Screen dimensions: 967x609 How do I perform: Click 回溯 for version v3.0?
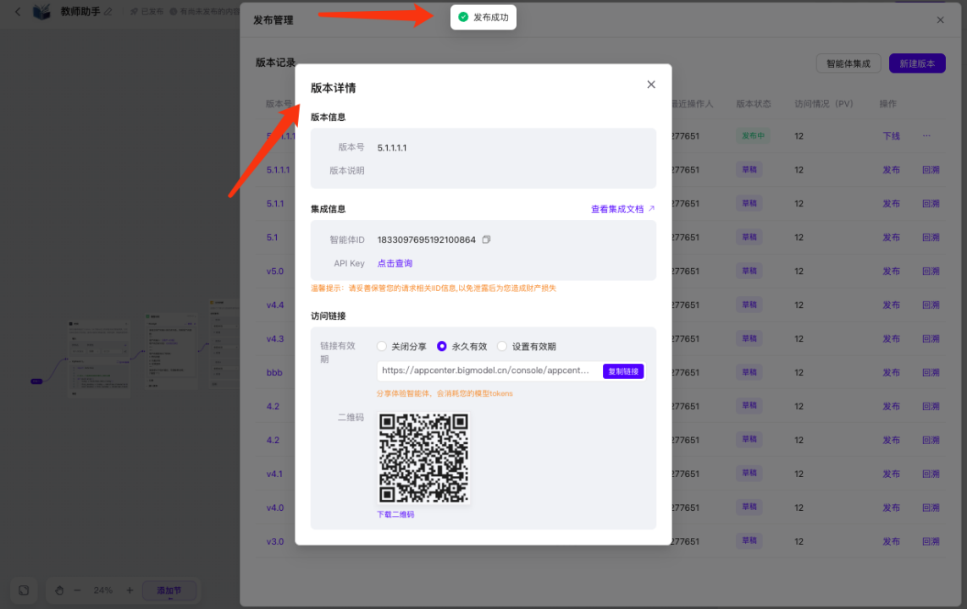pyautogui.click(x=931, y=542)
